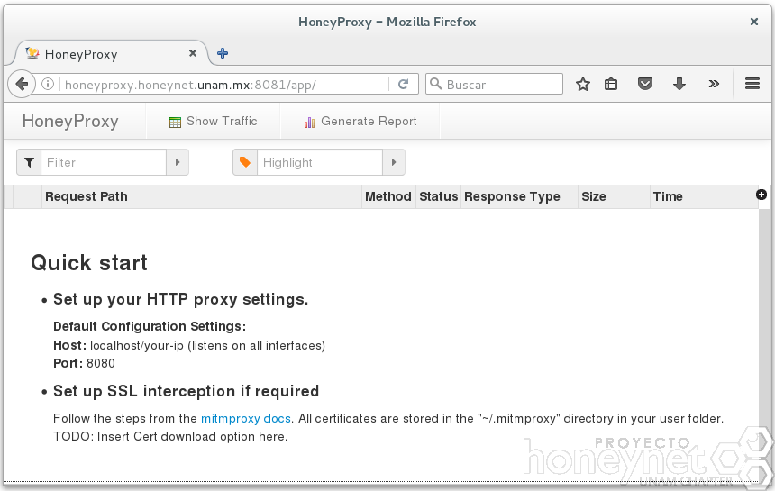The height and width of the screenshot is (491, 775).
Task: Open the downloads arrow icon
Action: click(x=679, y=84)
